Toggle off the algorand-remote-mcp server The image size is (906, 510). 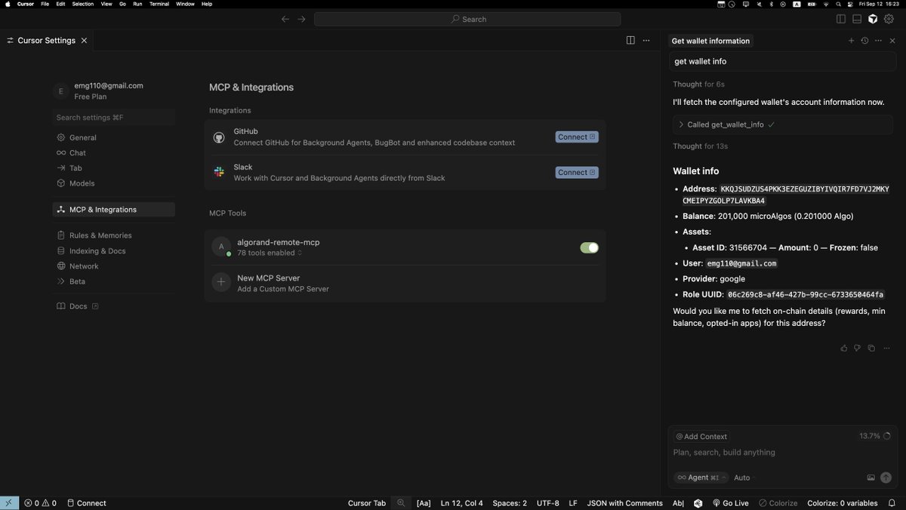[x=589, y=247]
